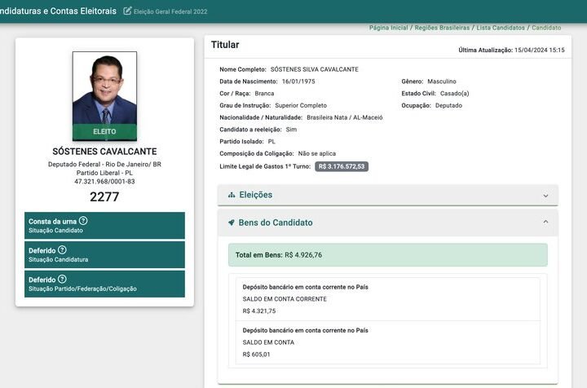Click the Eleição Geral Federal 2022 label
The width and height of the screenshot is (587, 388).
(170, 11)
